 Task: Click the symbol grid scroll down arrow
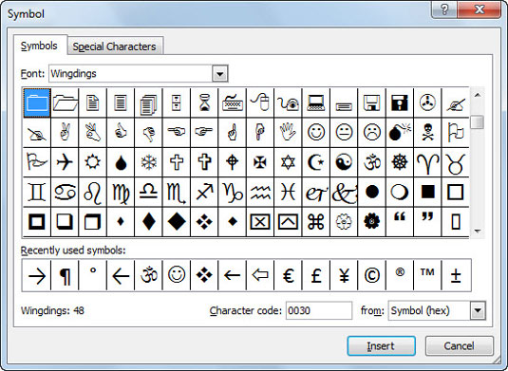[478, 231]
